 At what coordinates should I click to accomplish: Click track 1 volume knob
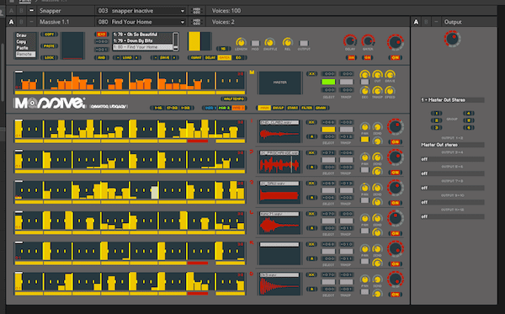click(396, 126)
